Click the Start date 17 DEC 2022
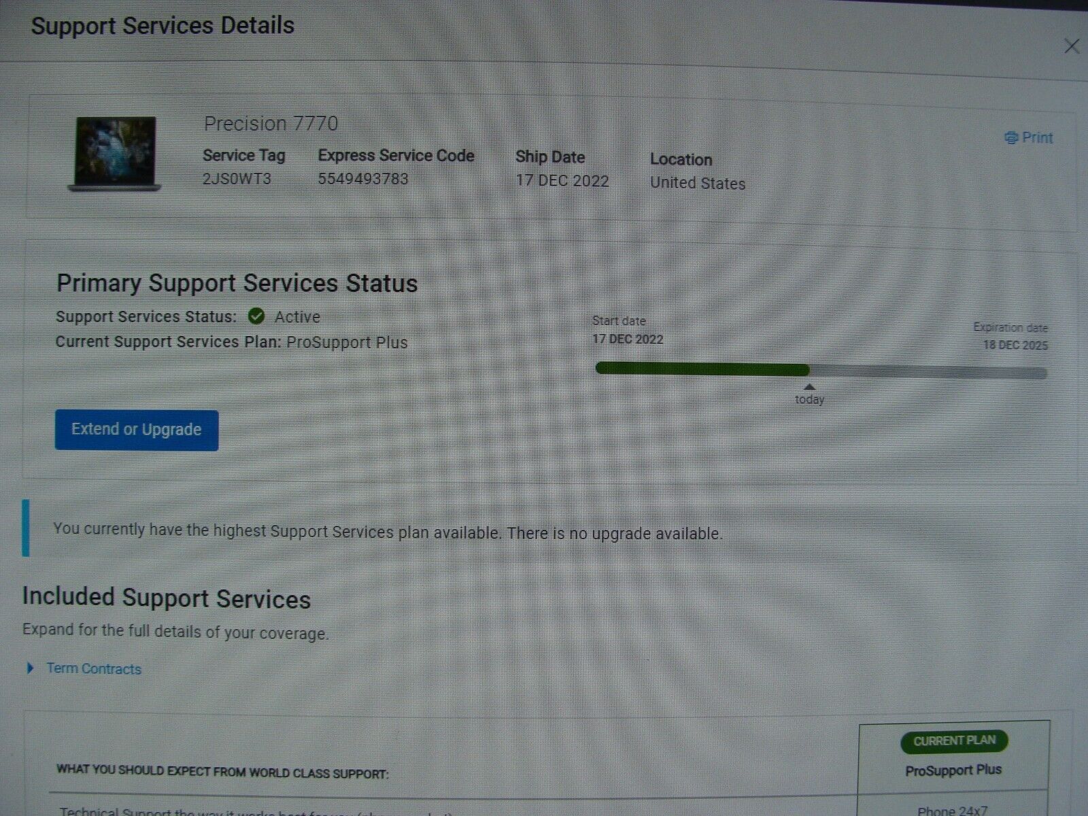1088x816 pixels. (628, 339)
